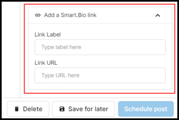Image resolution: width=179 pixels, height=120 pixels.
Task: Choose Save for later
Action: [84, 109]
